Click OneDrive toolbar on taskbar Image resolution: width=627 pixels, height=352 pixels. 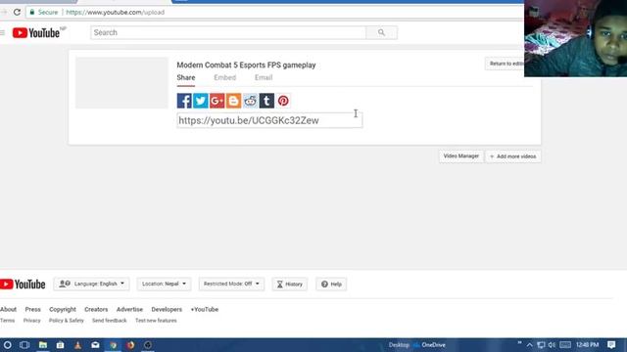(429, 345)
